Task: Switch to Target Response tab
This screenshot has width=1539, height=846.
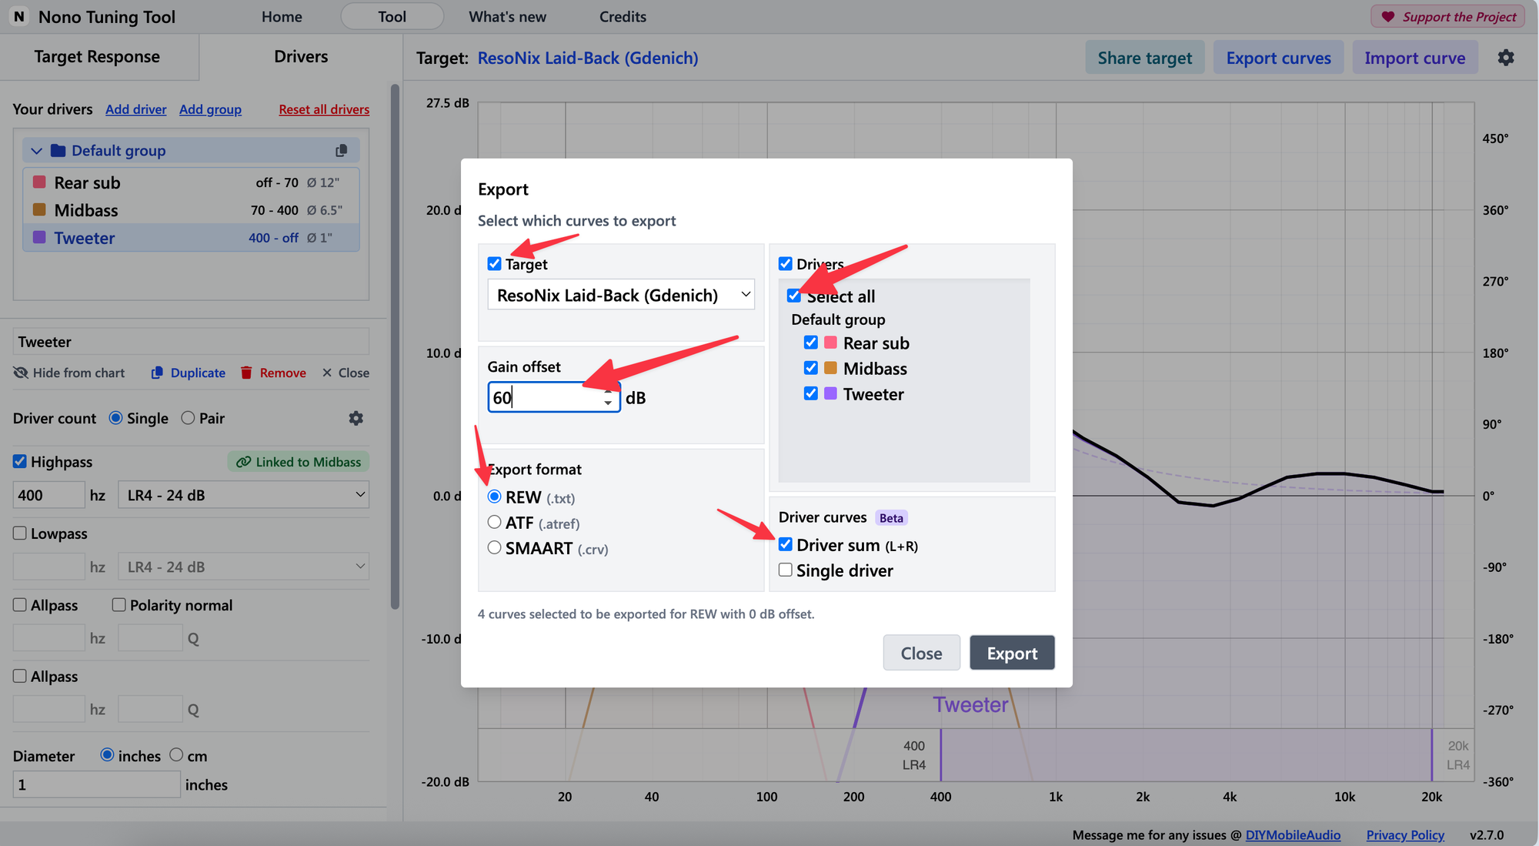Action: 97,57
